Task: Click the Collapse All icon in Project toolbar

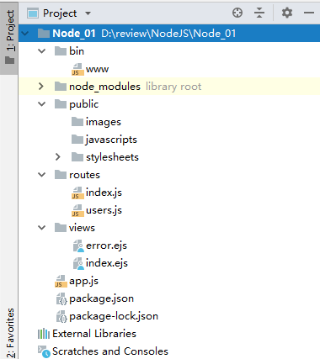Action: [259, 13]
